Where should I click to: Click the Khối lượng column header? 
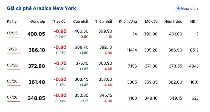[x=128, y=21]
